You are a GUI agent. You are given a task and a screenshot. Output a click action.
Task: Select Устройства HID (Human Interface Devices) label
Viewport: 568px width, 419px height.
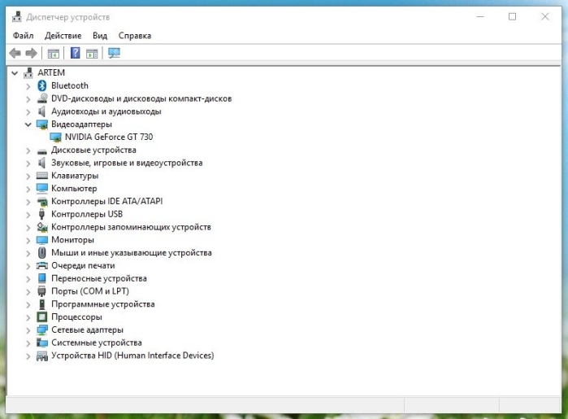132,356
